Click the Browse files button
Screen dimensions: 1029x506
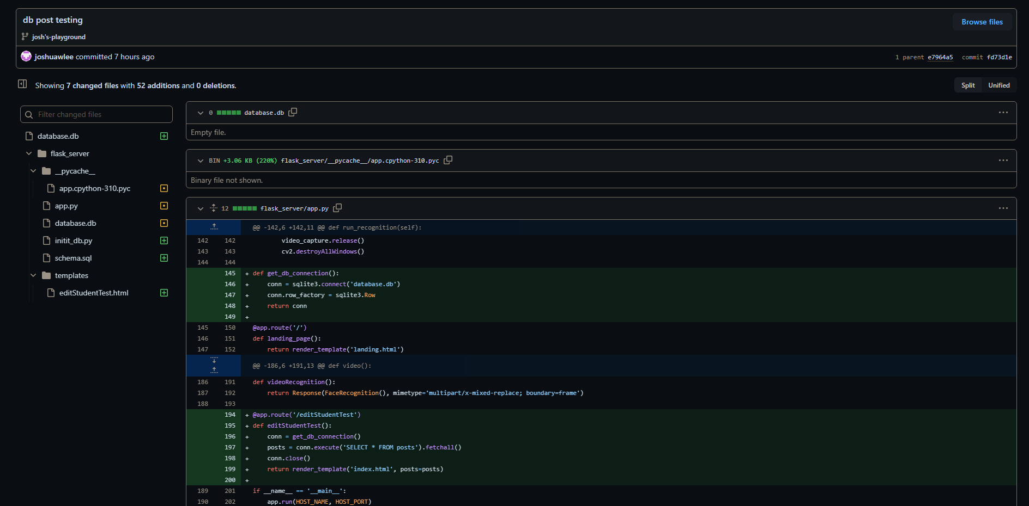point(982,22)
